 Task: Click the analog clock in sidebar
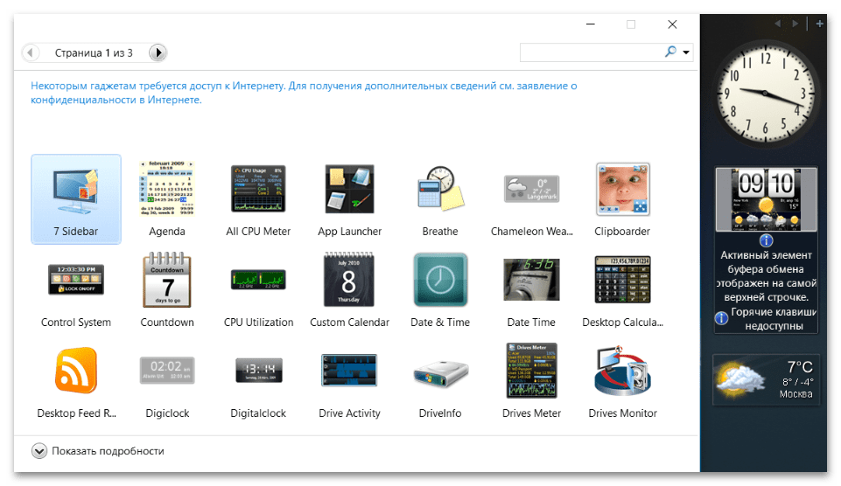[766, 94]
